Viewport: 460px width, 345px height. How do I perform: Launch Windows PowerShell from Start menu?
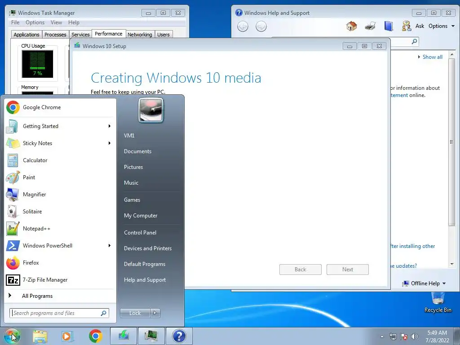click(60, 246)
